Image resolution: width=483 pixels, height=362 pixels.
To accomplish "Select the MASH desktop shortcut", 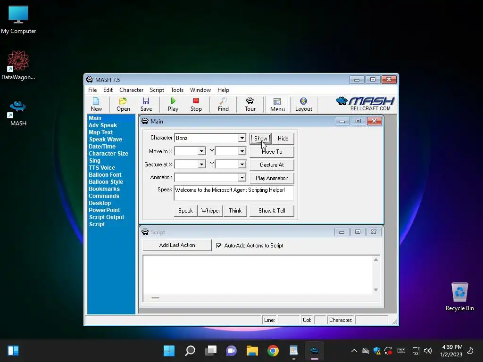I will [x=18, y=114].
